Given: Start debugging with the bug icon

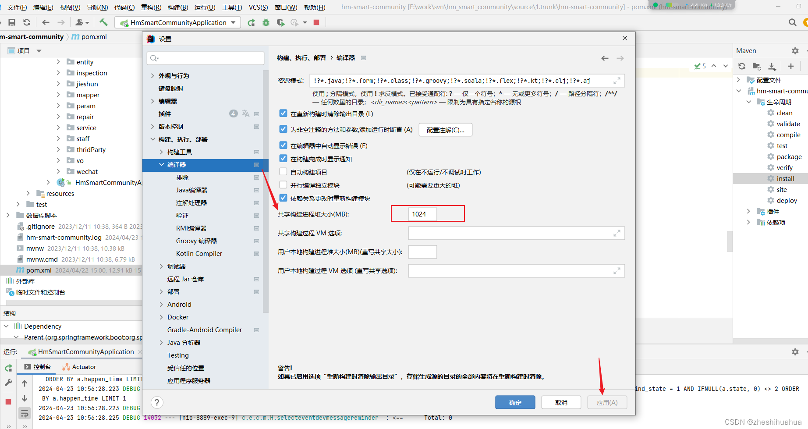Looking at the screenshot, I should (x=266, y=22).
